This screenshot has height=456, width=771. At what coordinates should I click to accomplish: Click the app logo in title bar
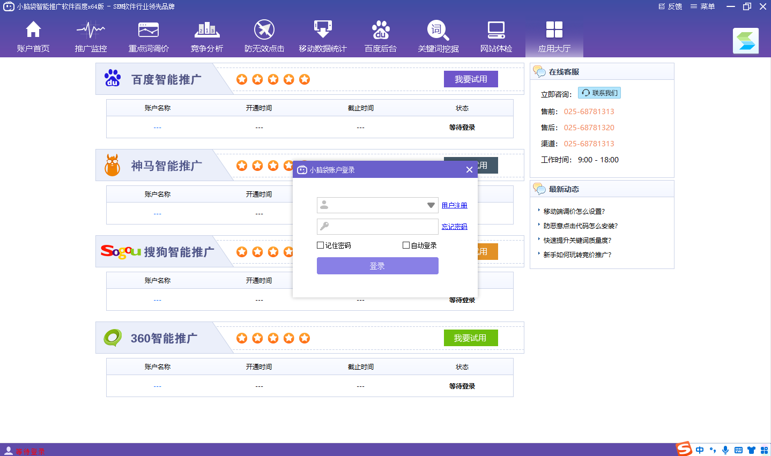coord(9,6)
